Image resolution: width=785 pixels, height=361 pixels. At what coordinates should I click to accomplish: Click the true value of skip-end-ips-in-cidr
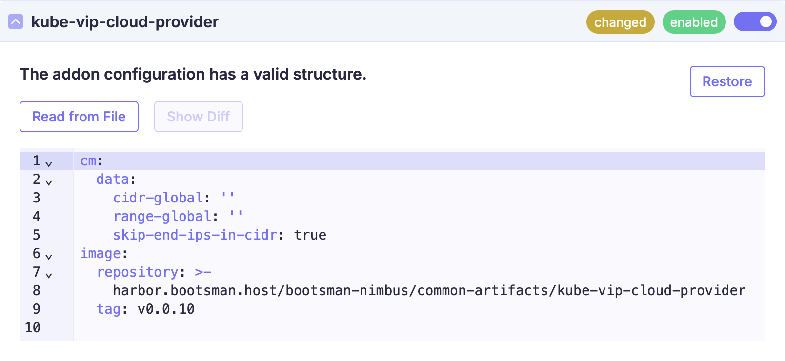point(310,235)
